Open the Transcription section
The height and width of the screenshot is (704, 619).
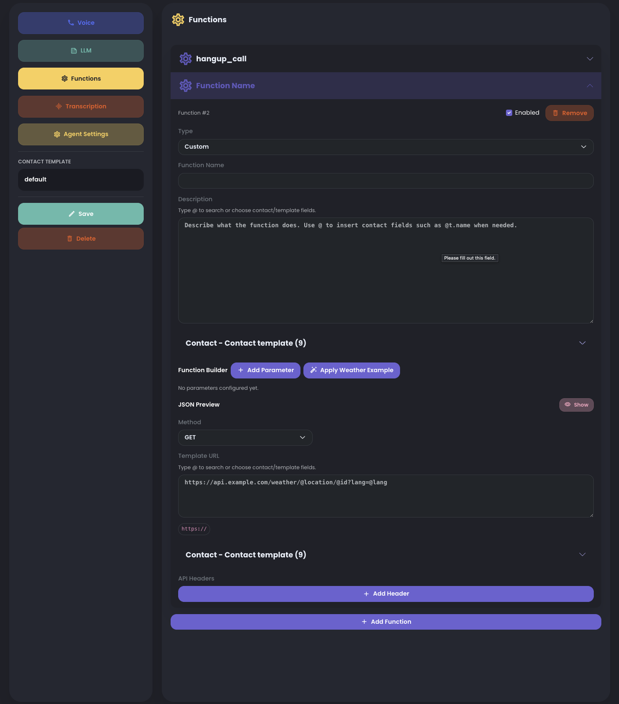(x=81, y=107)
